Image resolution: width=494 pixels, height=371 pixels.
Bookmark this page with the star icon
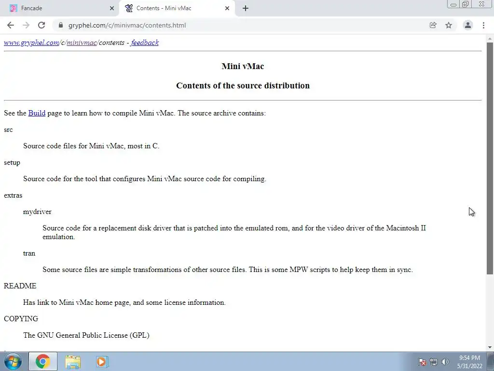(449, 25)
